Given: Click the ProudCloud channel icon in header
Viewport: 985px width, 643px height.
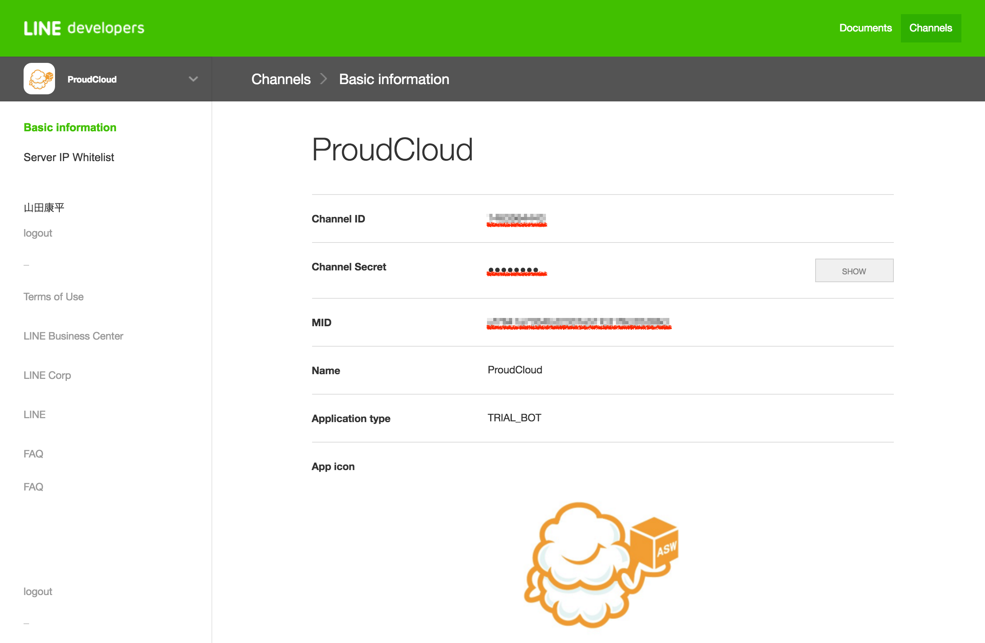Looking at the screenshot, I should coord(39,79).
